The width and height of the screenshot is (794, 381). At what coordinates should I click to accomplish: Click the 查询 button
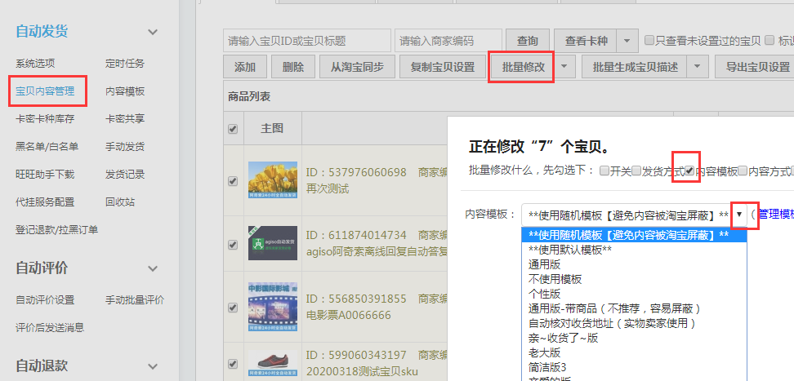[x=527, y=41]
